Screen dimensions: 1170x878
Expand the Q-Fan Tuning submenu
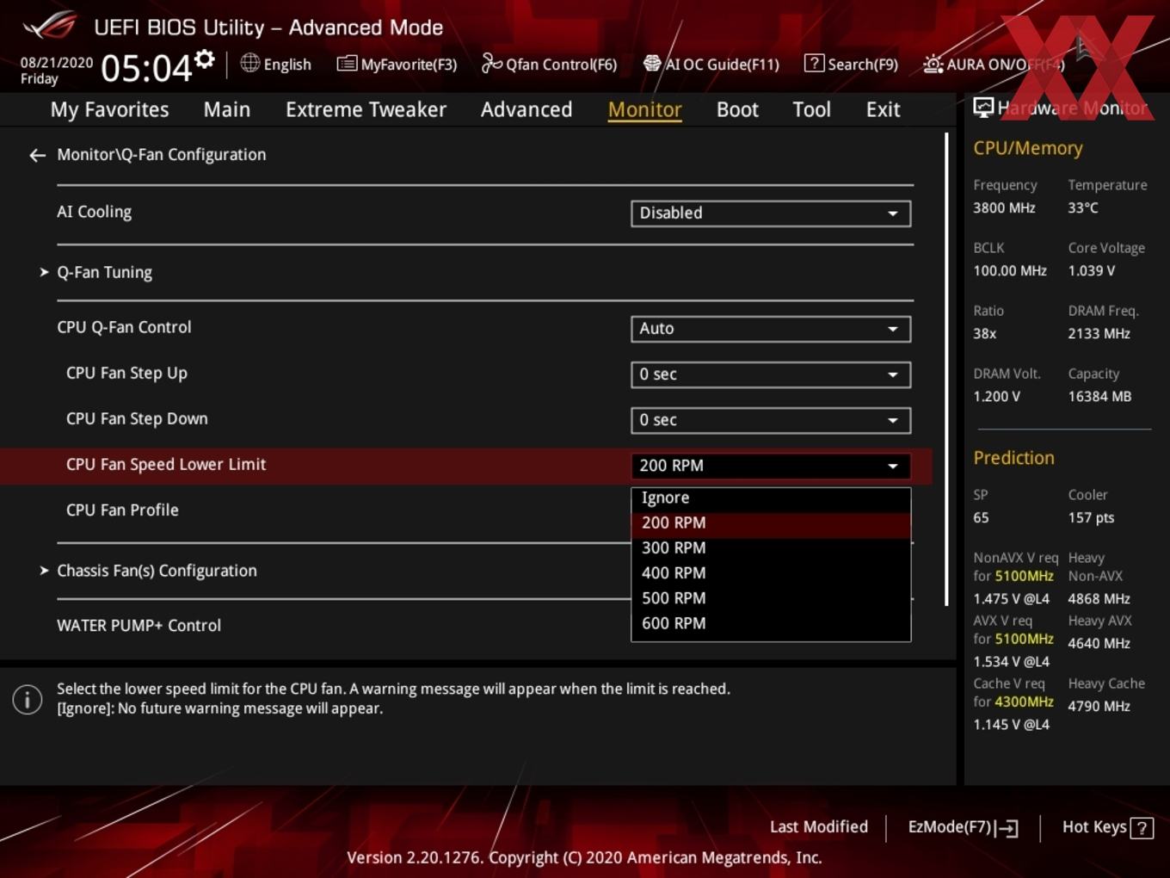tap(104, 272)
